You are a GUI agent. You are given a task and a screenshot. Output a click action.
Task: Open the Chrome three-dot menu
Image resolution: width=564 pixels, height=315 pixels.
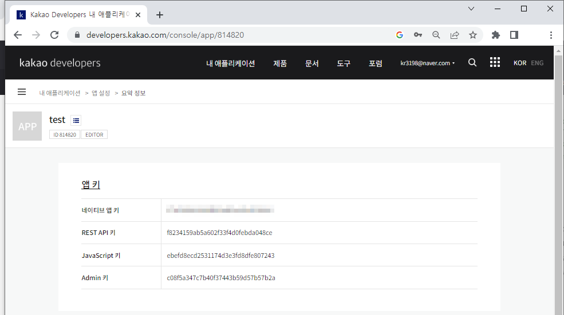pyautogui.click(x=551, y=35)
